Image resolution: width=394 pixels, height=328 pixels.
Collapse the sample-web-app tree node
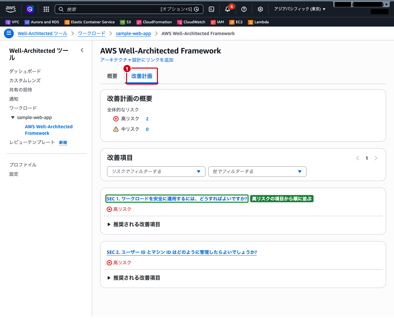click(x=13, y=117)
